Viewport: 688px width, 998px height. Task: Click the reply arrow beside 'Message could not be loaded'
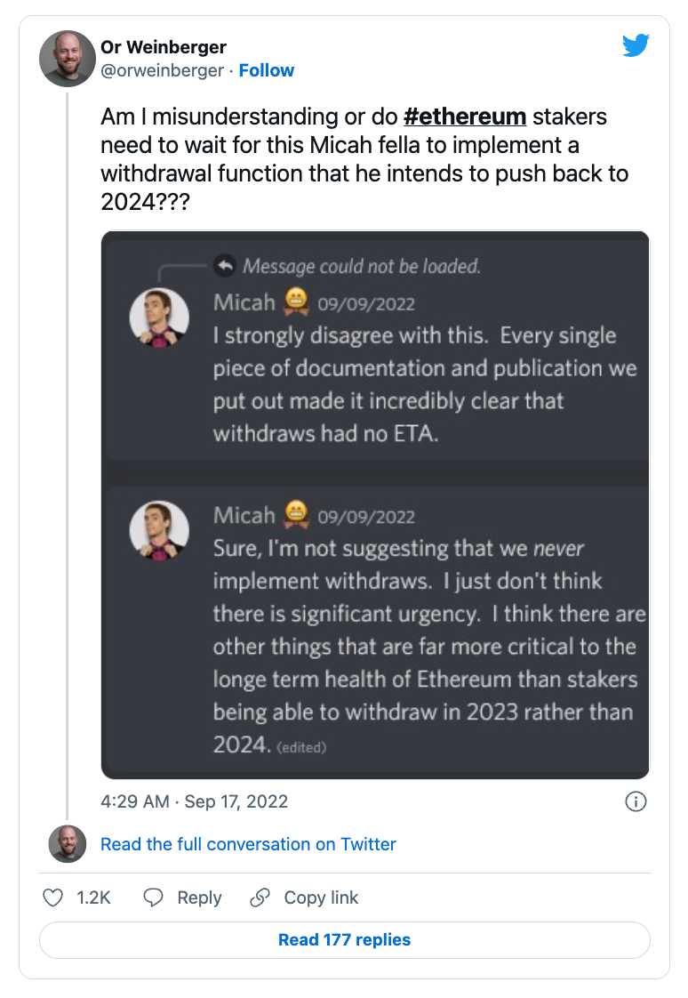225,265
